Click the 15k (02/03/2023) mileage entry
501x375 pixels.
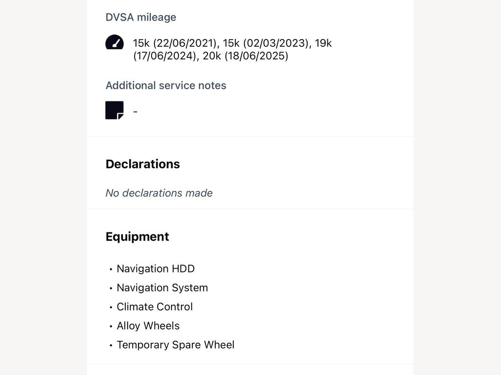(266, 43)
